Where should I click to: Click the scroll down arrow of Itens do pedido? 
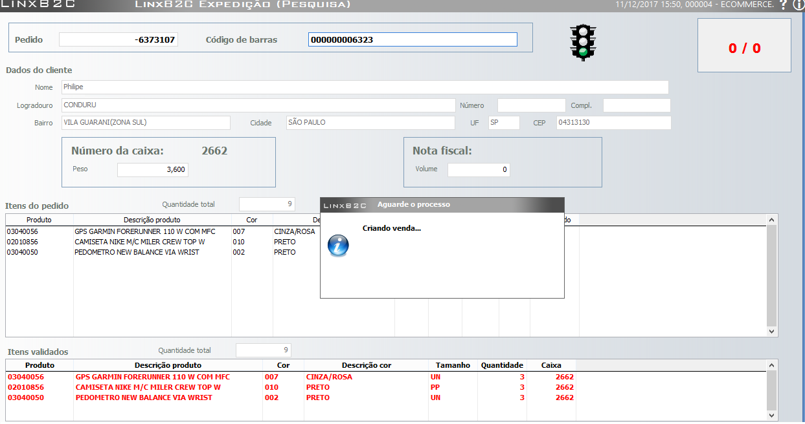click(x=771, y=331)
